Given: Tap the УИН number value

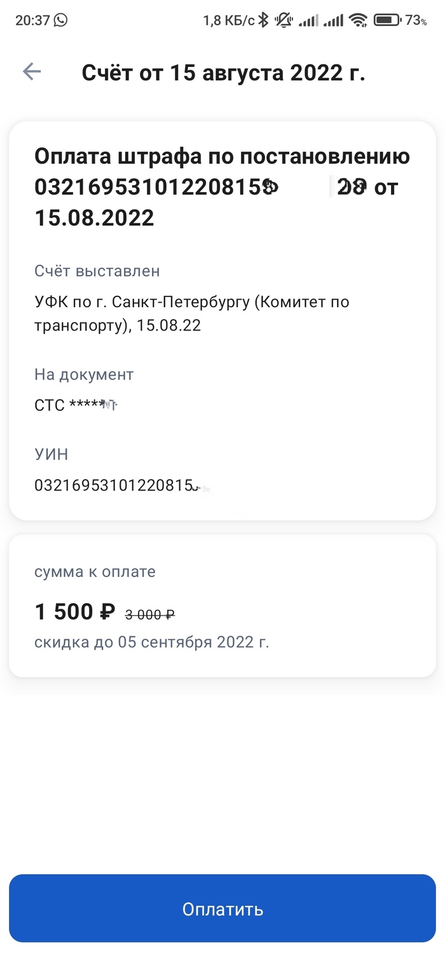Looking at the screenshot, I should coord(114,486).
